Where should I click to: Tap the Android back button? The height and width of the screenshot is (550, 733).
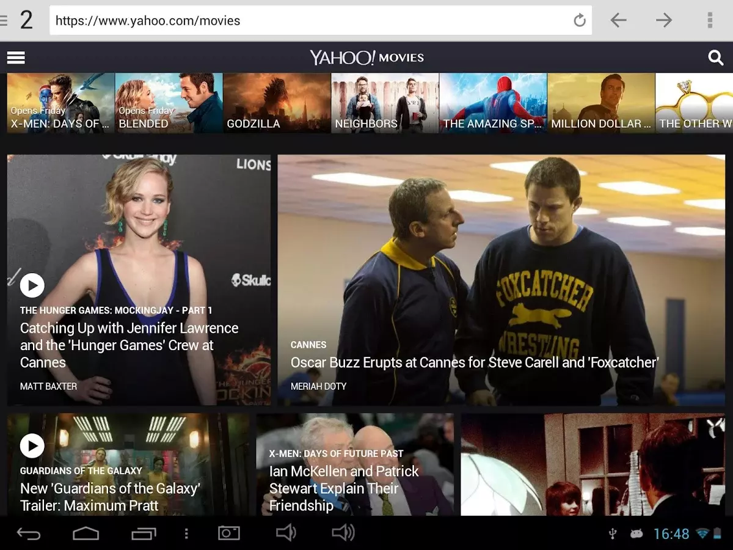point(28,533)
